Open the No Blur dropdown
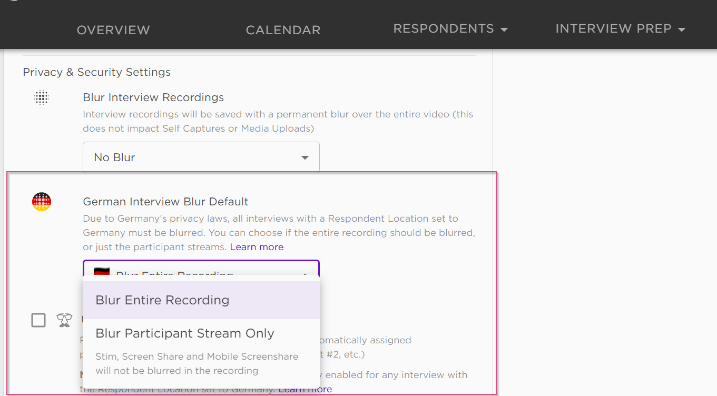 [x=201, y=157]
